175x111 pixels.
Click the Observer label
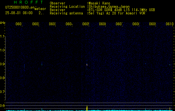[58, 3]
